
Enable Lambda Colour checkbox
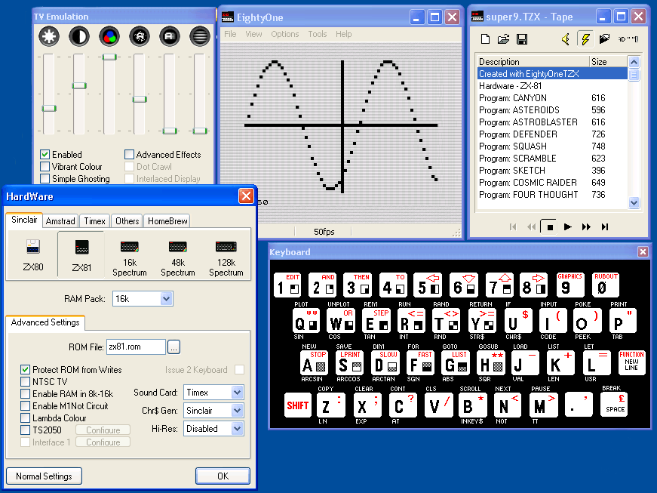[25, 418]
